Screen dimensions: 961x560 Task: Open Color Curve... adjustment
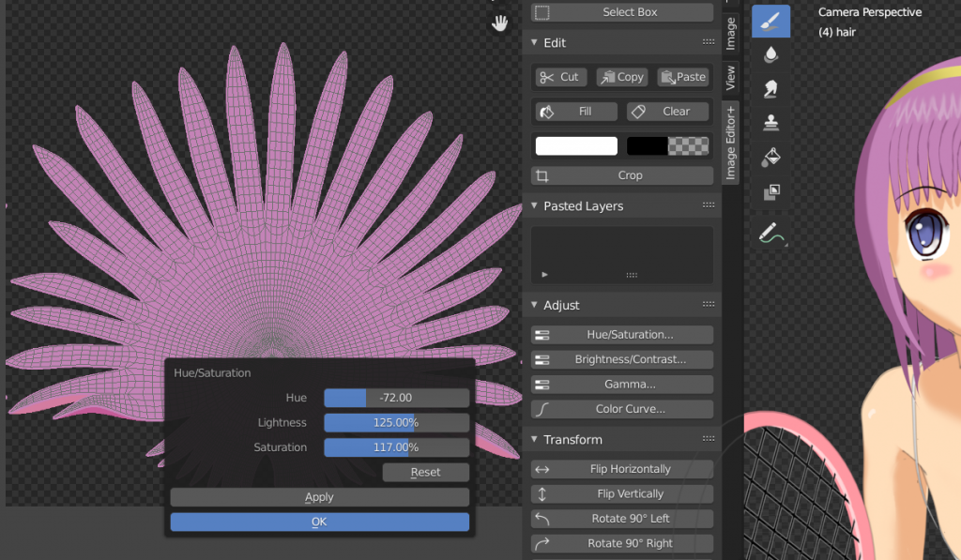622,409
